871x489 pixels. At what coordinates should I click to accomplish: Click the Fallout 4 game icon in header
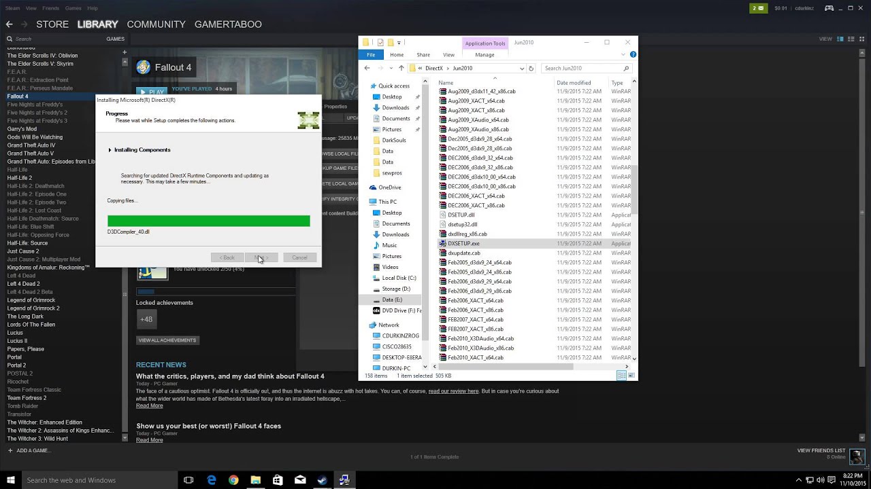(143, 67)
